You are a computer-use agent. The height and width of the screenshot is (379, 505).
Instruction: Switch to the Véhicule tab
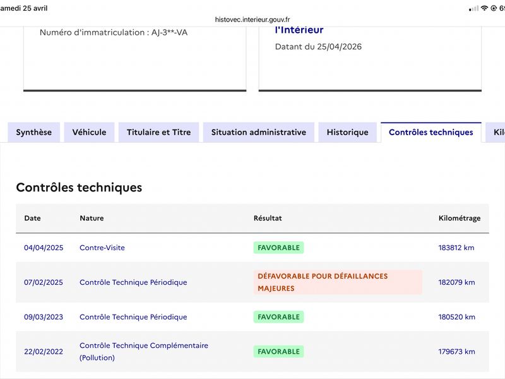89,132
